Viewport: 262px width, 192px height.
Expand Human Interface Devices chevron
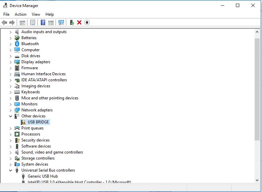pos(10,74)
